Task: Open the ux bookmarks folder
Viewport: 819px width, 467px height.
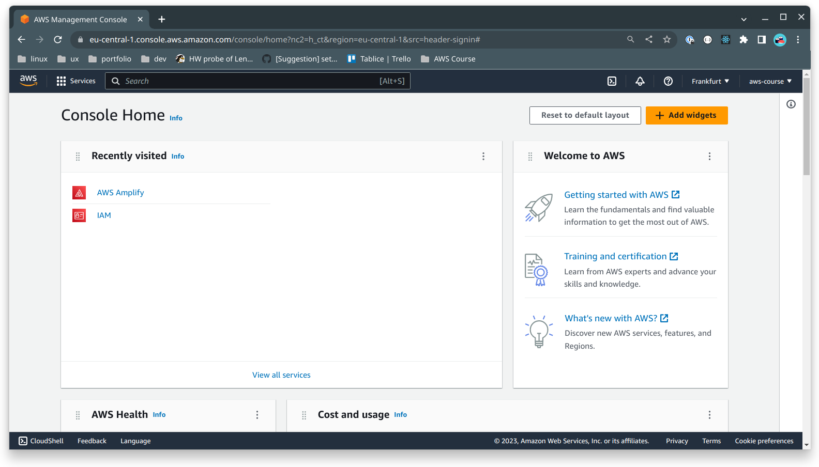Action: [68, 59]
